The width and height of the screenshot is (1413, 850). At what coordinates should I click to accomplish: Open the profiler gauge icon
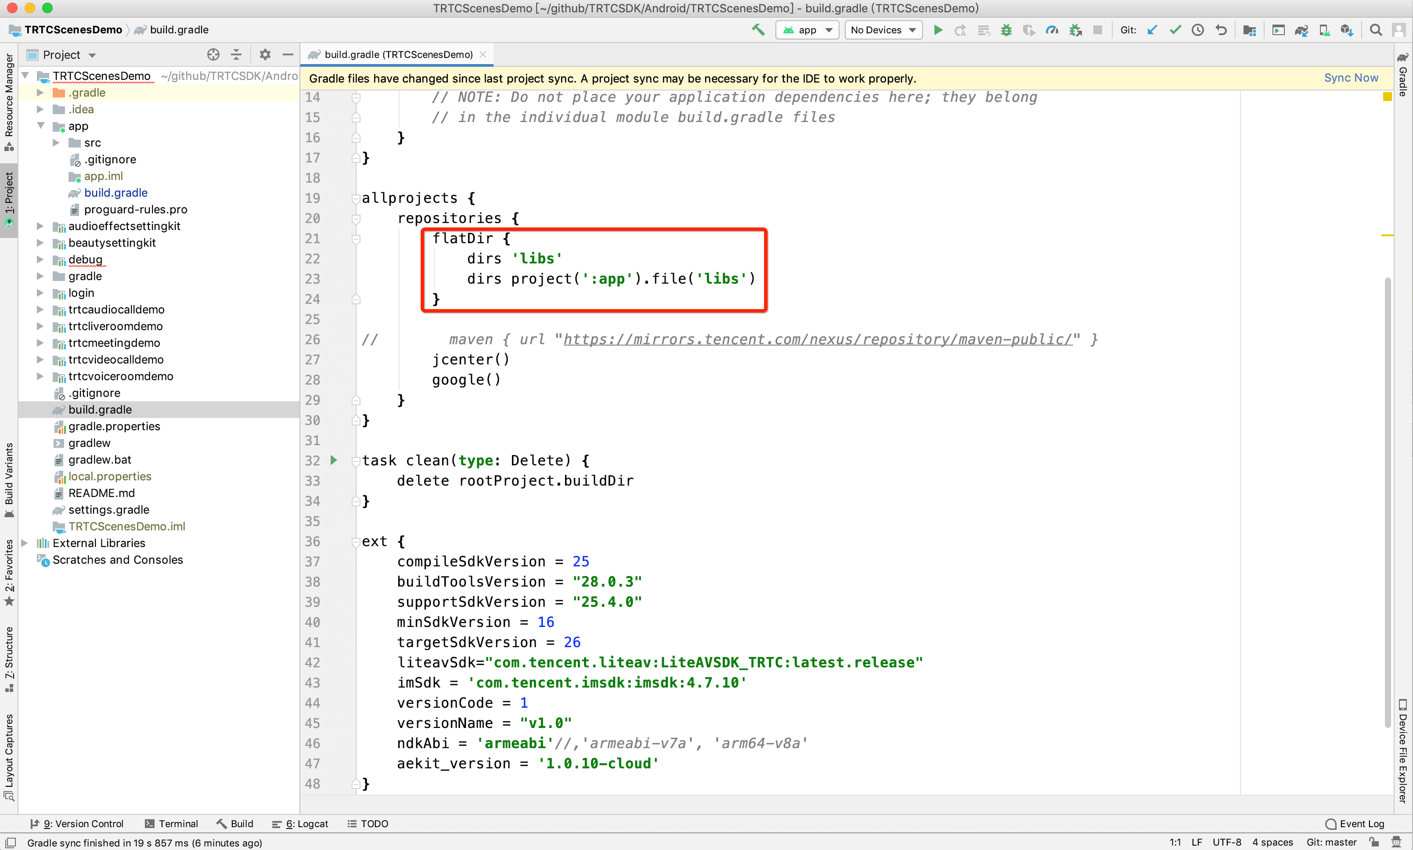click(x=1052, y=30)
